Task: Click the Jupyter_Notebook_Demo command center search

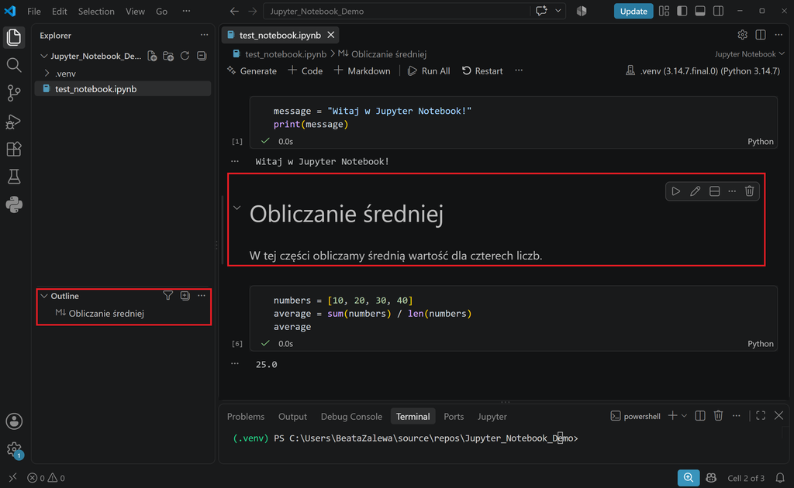Action: (x=396, y=11)
